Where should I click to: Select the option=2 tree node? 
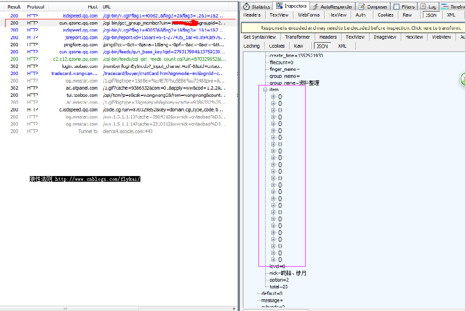pyautogui.click(x=279, y=280)
